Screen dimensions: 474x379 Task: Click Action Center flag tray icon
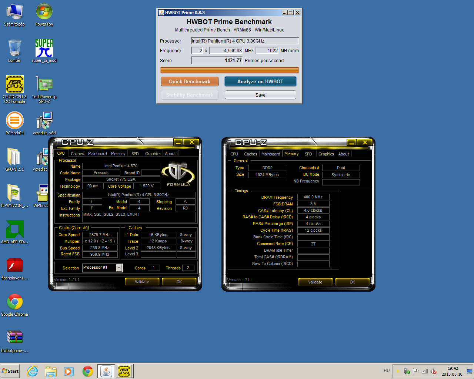pyautogui.click(x=416, y=371)
